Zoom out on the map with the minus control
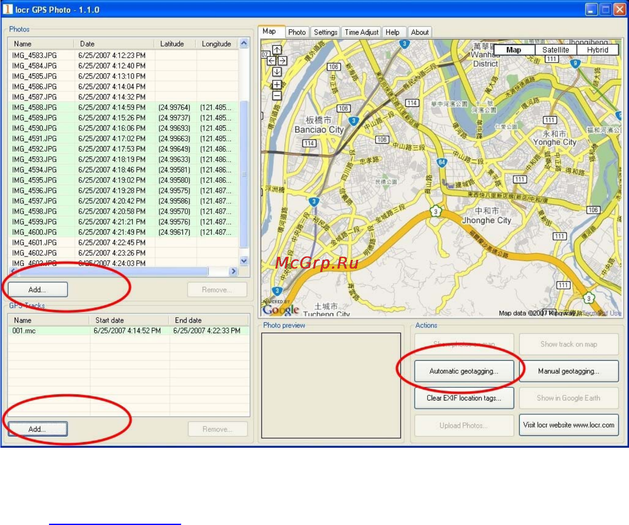Image resolution: width=629 pixels, height=525 pixels. point(277,95)
